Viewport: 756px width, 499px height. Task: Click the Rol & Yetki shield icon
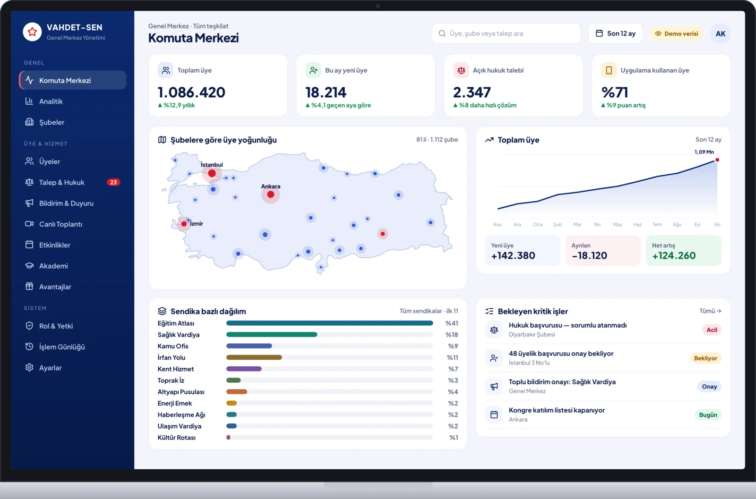29,326
